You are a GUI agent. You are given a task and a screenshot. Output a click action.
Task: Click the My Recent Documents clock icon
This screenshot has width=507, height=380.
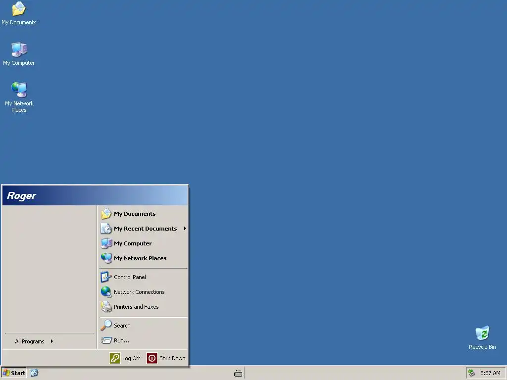[x=106, y=229]
